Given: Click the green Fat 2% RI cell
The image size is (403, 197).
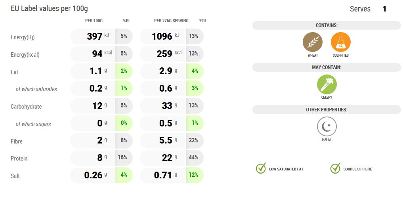Looking at the screenshot, I should point(124,71).
